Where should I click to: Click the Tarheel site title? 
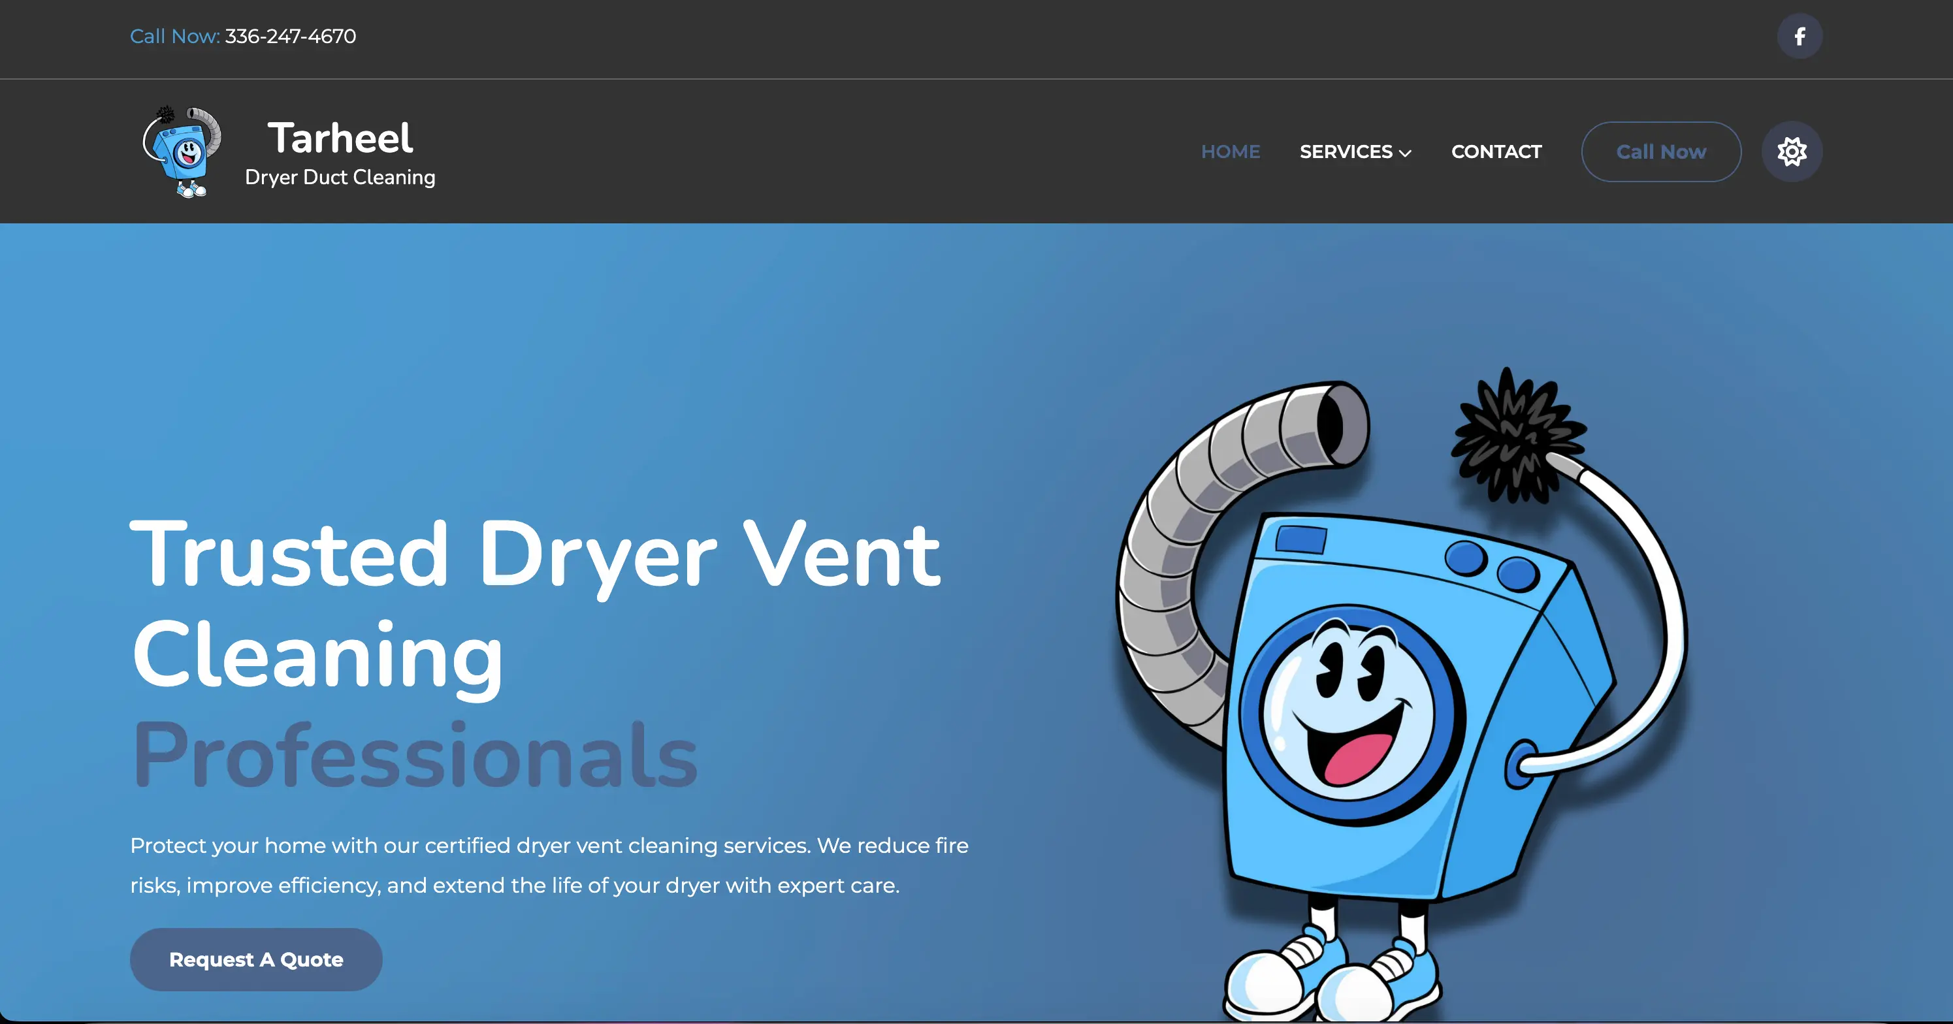(x=340, y=138)
